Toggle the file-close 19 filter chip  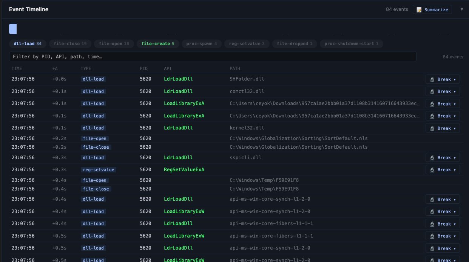point(70,44)
